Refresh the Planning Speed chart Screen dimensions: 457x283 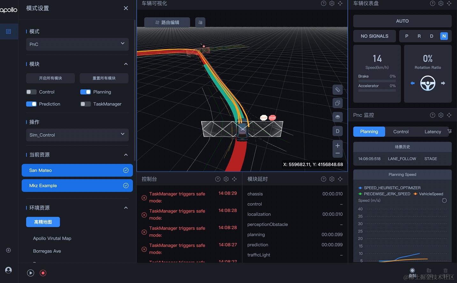(x=444, y=200)
